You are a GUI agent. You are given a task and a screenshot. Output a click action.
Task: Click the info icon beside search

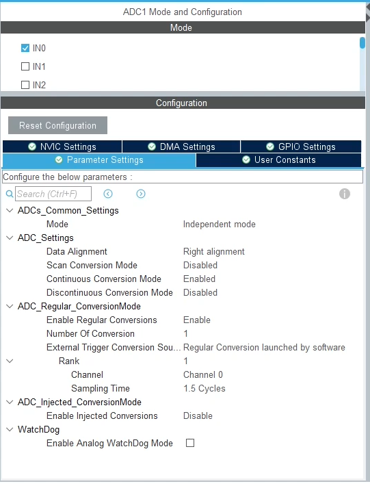(344, 194)
